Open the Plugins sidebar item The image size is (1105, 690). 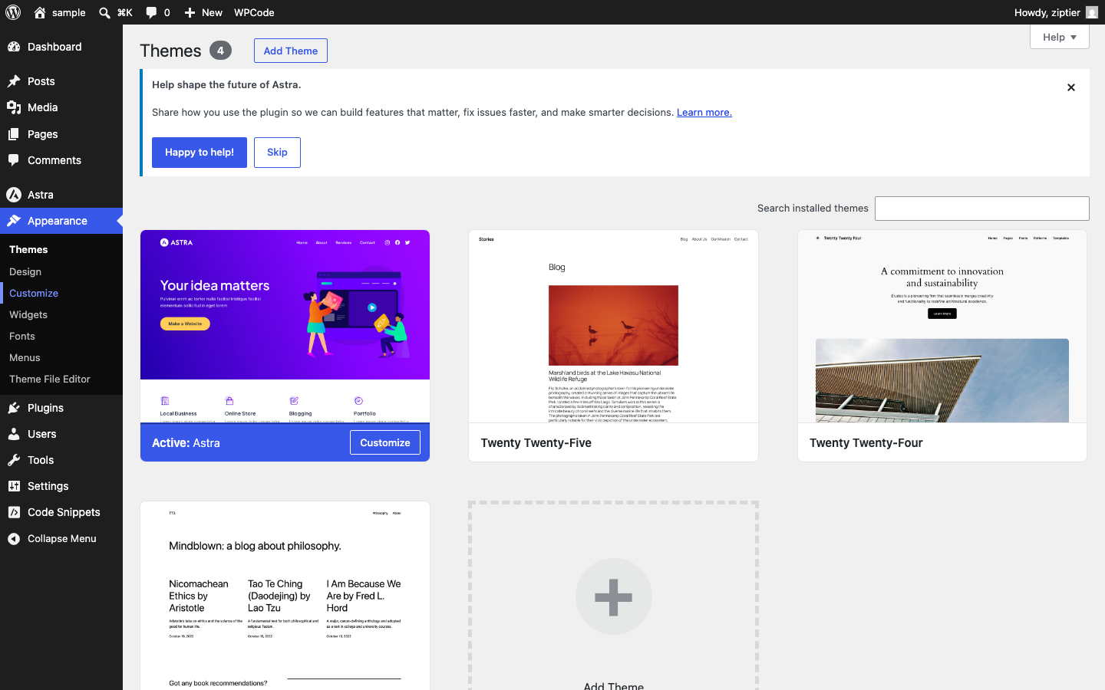[x=61, y=408]
